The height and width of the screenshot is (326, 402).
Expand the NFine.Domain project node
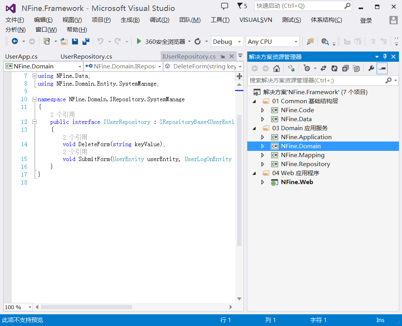[263, 146]
